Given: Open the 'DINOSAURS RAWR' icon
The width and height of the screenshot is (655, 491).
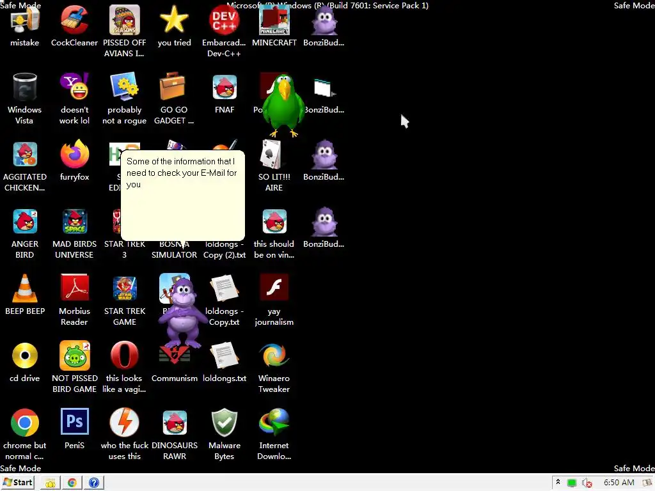Looking at the screenshot, I should coord(175,423).
